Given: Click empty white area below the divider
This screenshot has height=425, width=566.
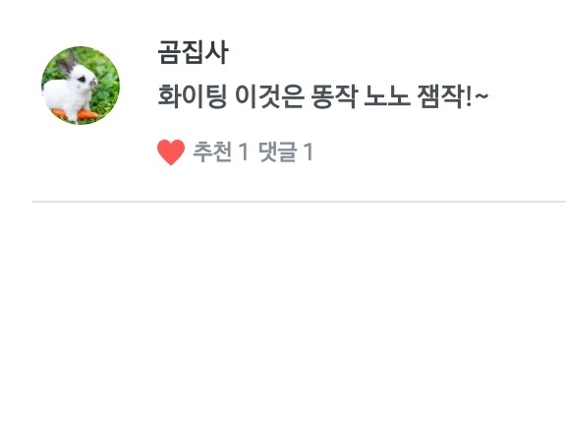Looking at the screenshot, I should click(299, 311).
